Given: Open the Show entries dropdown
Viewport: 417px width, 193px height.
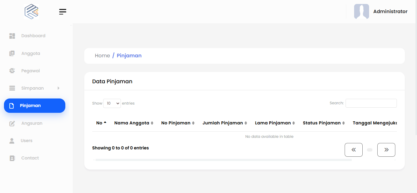Looking at the screenshot, I should click(x=112, y=103).
